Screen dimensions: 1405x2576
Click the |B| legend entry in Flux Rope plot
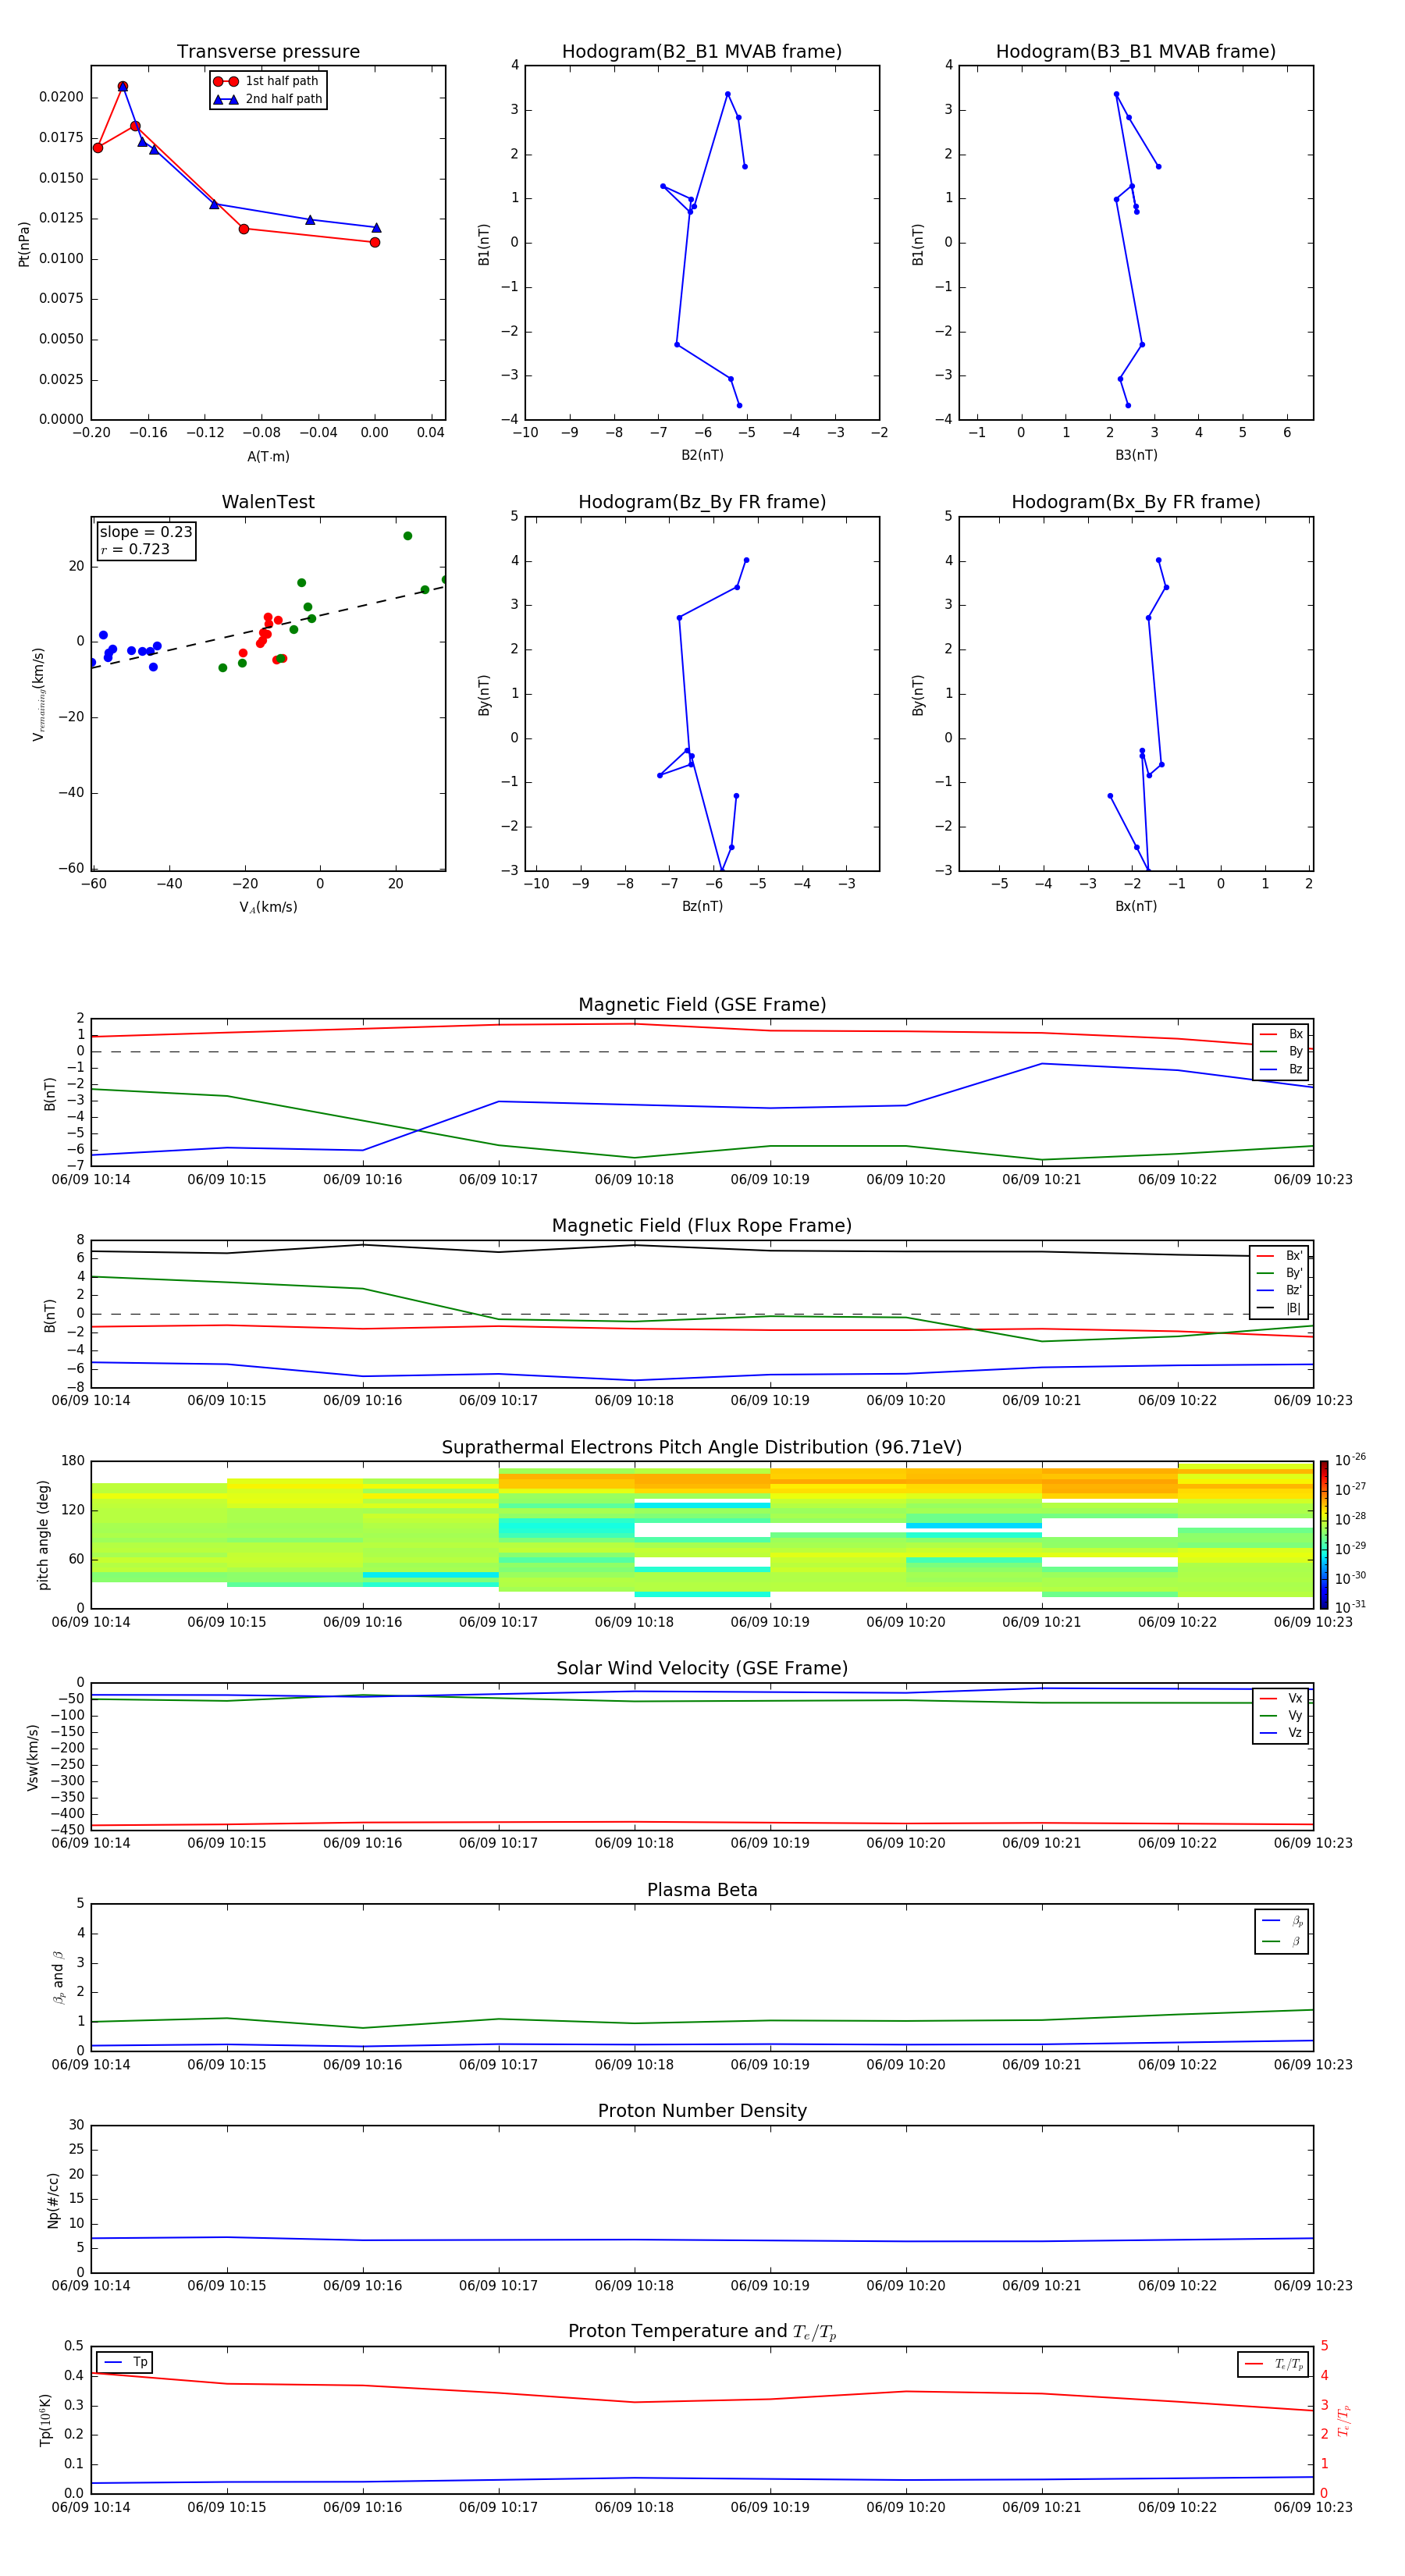click(x=1280, y=1308)
